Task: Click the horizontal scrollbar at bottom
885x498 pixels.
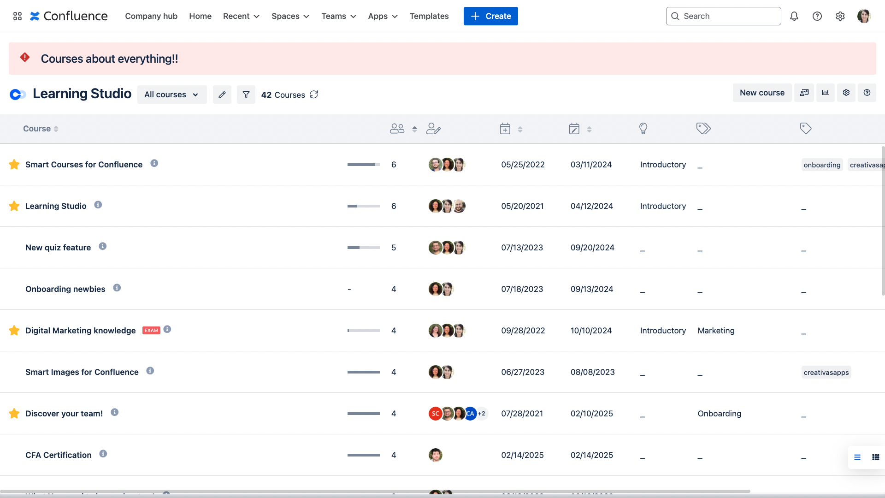Action: [x=375, y=492]
